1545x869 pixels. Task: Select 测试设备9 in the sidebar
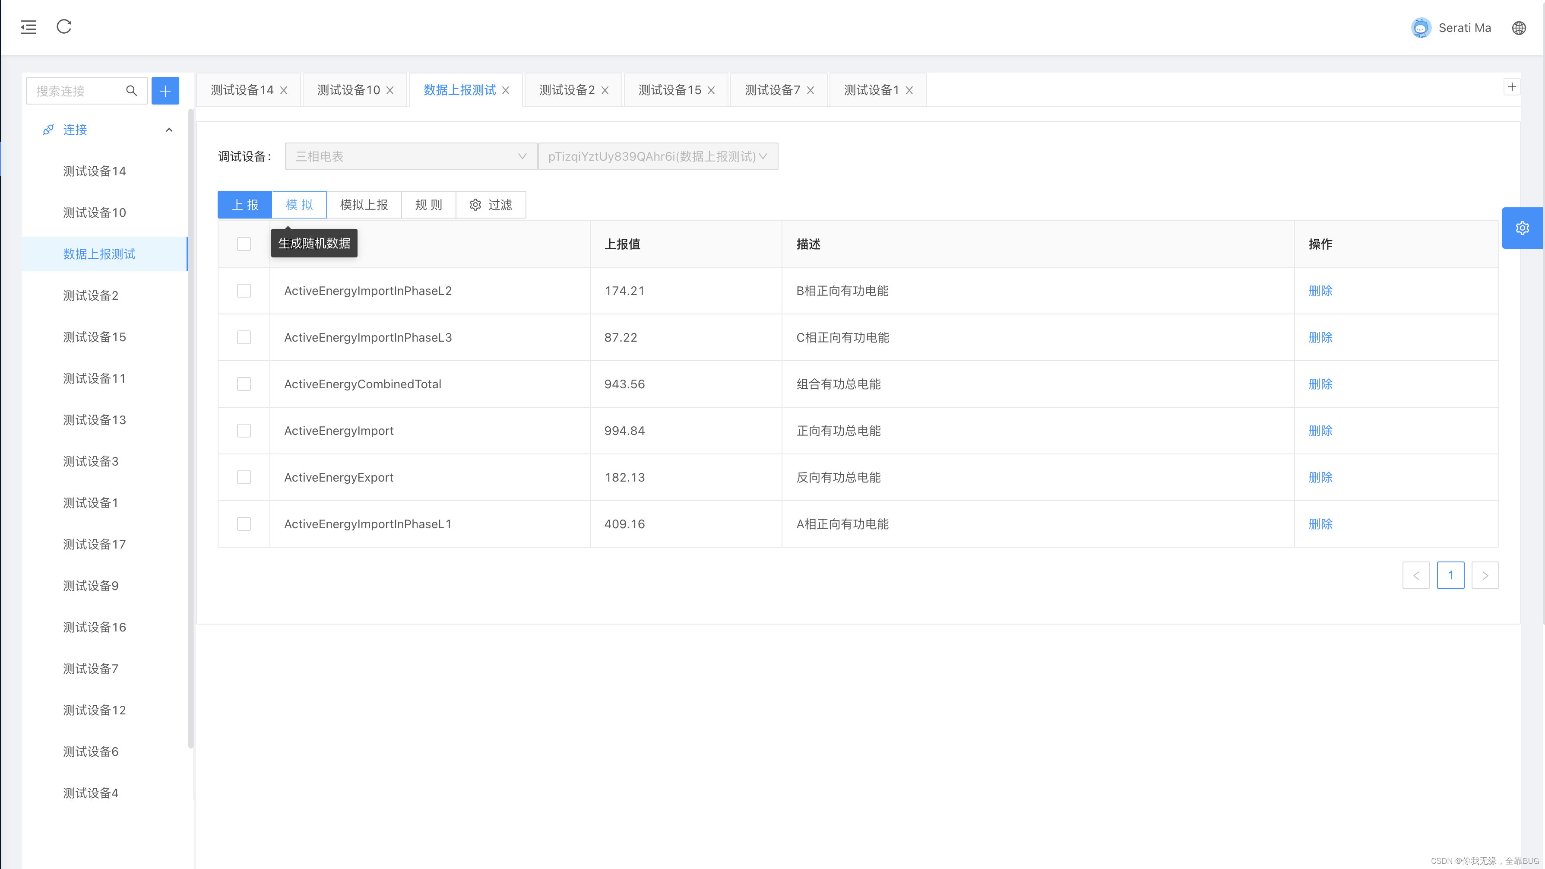pyautogui.click(x=104, y=585)
